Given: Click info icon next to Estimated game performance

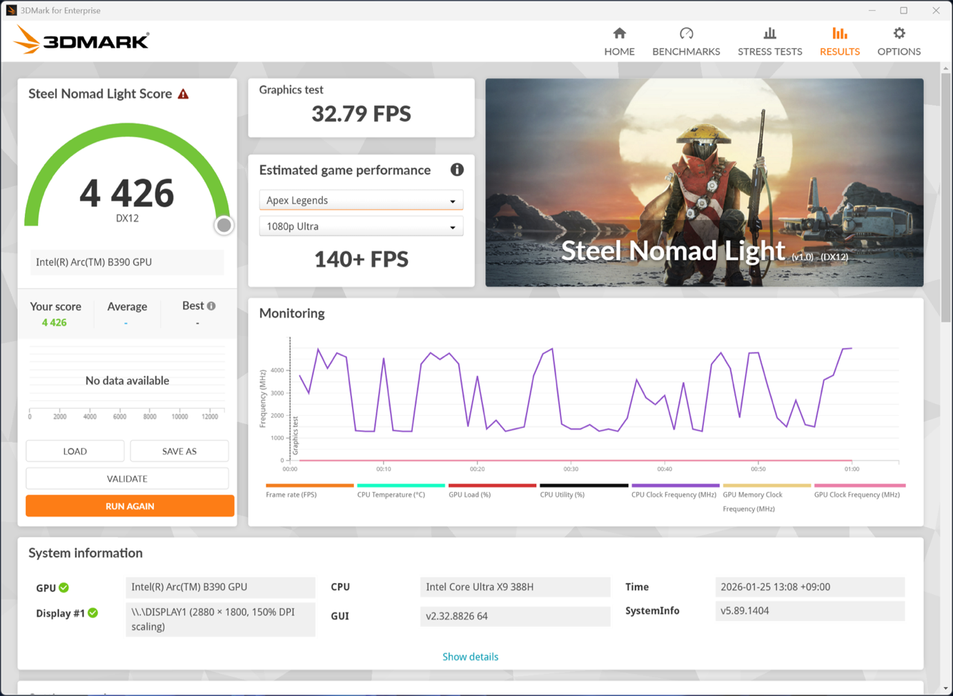Looking at the screenshot, I should [457, 170].
